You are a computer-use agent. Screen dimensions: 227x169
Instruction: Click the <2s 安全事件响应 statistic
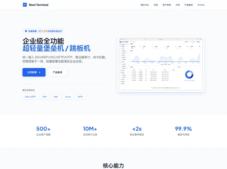(x=137, y=131)
